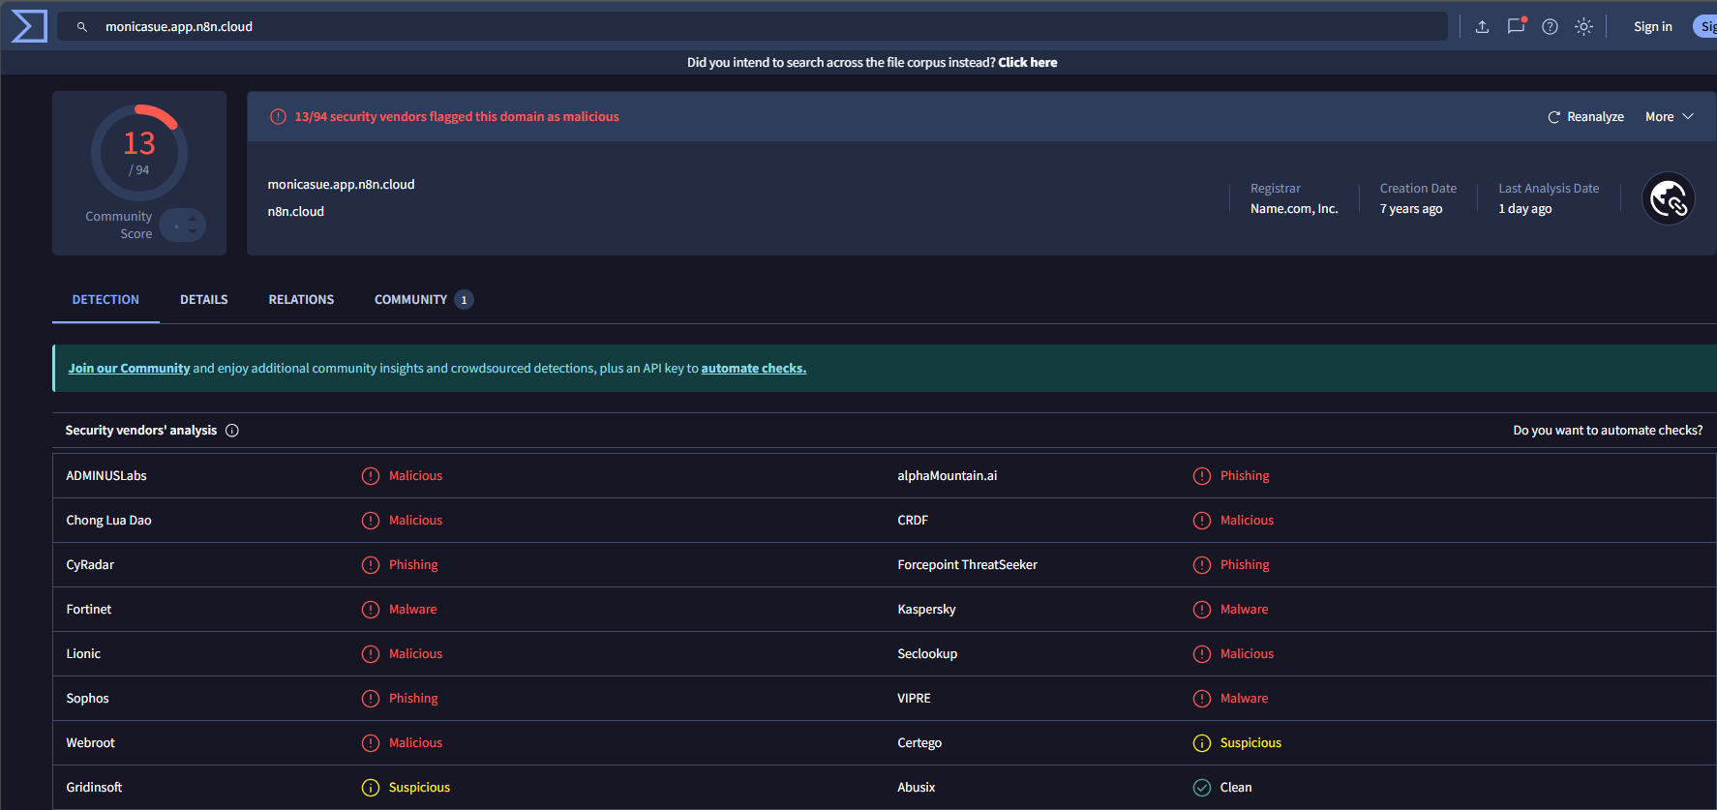The height and width of the screenshot is (810, 1717).
Task: Click the Sign in button
Action: coord(1652,27)
